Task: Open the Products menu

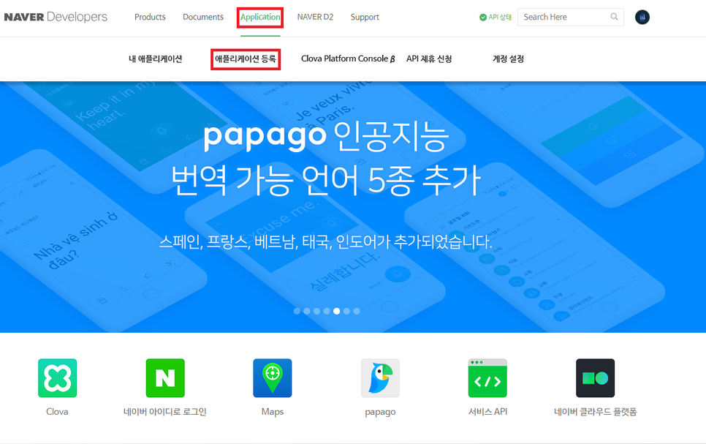Action: click(150, 17)
